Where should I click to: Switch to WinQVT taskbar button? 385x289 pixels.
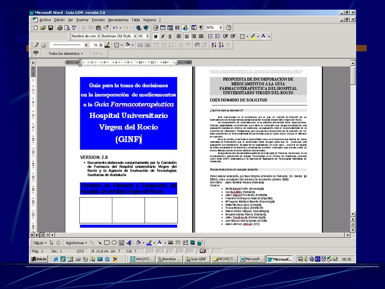142,259
